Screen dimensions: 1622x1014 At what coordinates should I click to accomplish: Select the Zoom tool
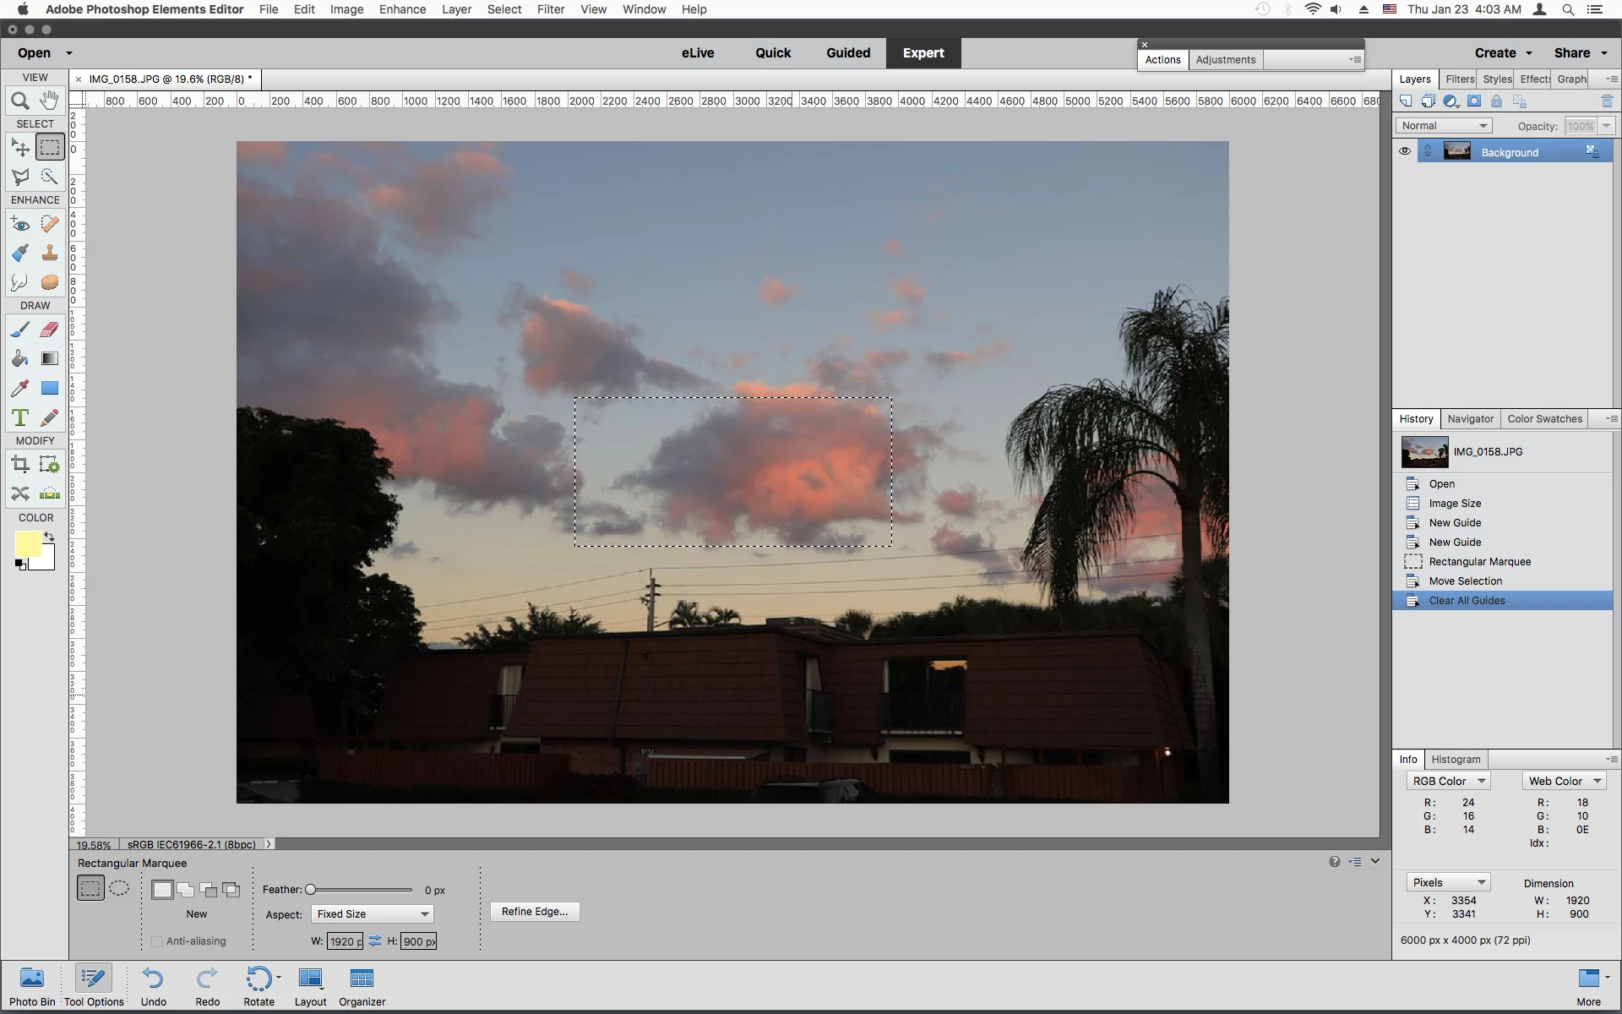pos(20,101)
